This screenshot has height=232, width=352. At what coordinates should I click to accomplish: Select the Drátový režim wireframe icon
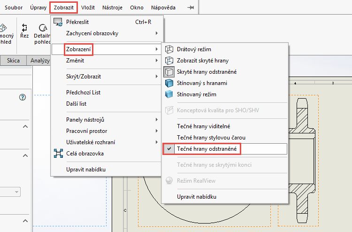[x=169, y=49]
